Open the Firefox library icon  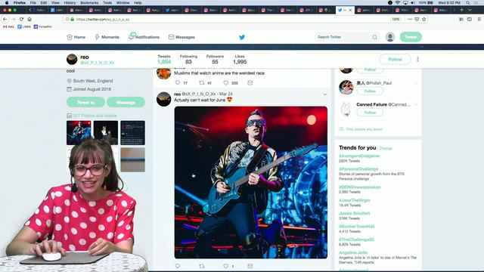461,19
